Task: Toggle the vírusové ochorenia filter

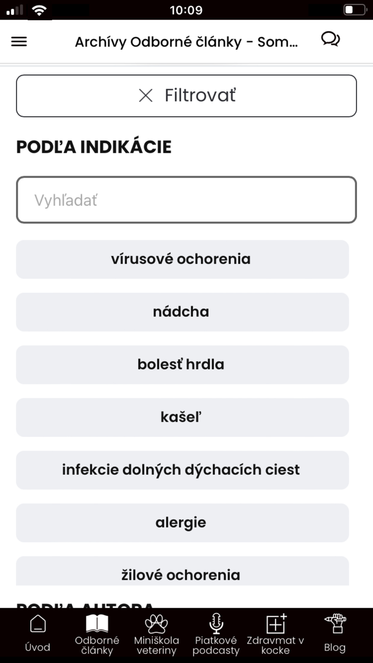Action: pyautogui.click(x=182, y=260)
